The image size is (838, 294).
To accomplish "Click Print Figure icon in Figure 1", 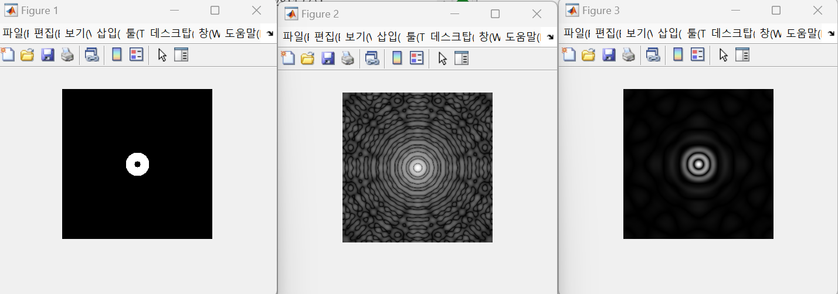I will (x=67, y=55).
